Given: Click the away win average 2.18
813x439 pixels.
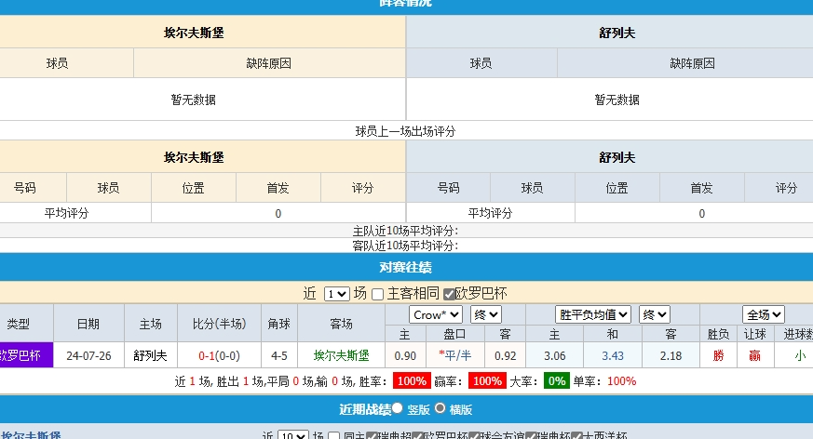Looking at the screenshot, I should tap(671, 356).
